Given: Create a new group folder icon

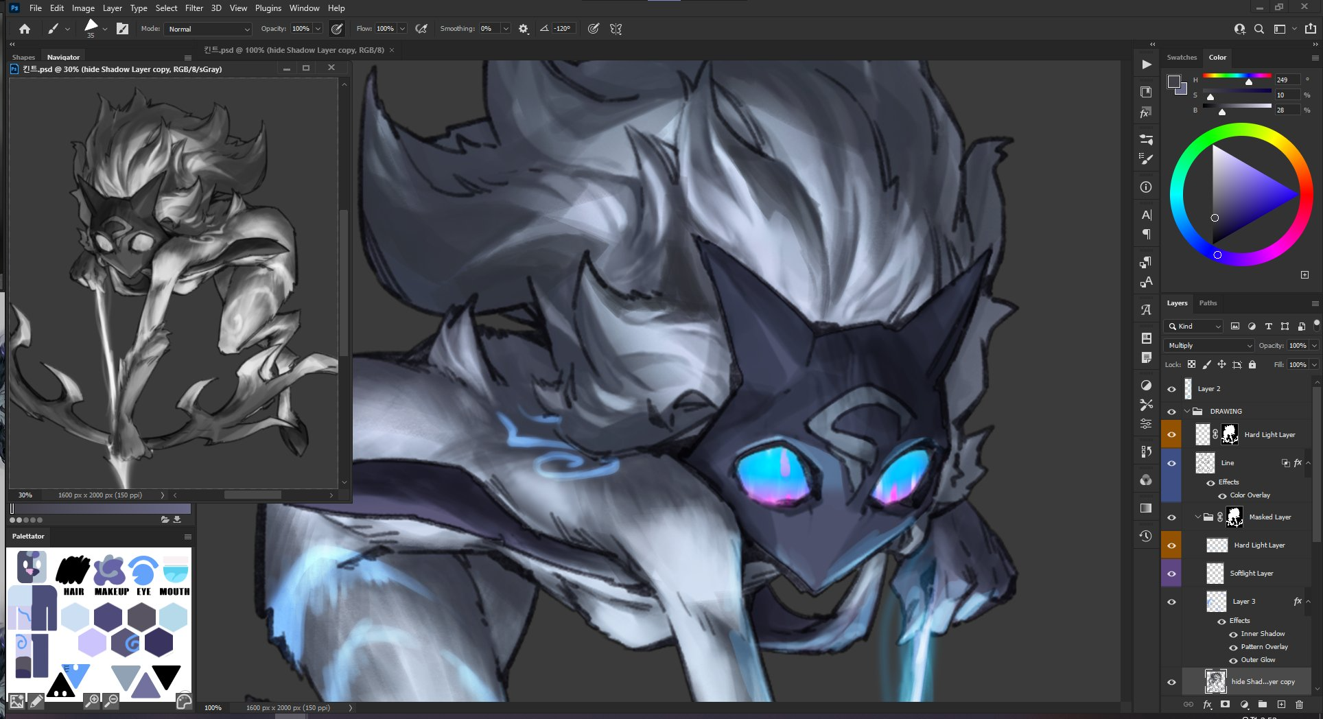Looking at the screenshot, I should tap(1263, 705).
